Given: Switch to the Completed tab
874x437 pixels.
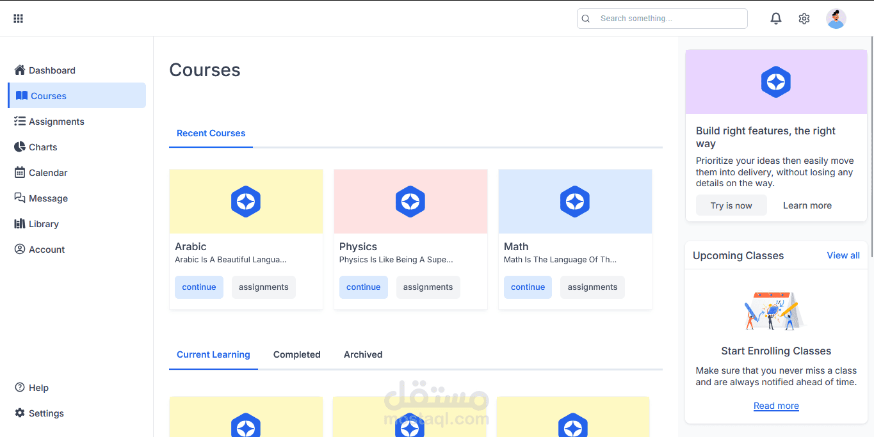Looking at the screenshot, I should tap(297, 354).
